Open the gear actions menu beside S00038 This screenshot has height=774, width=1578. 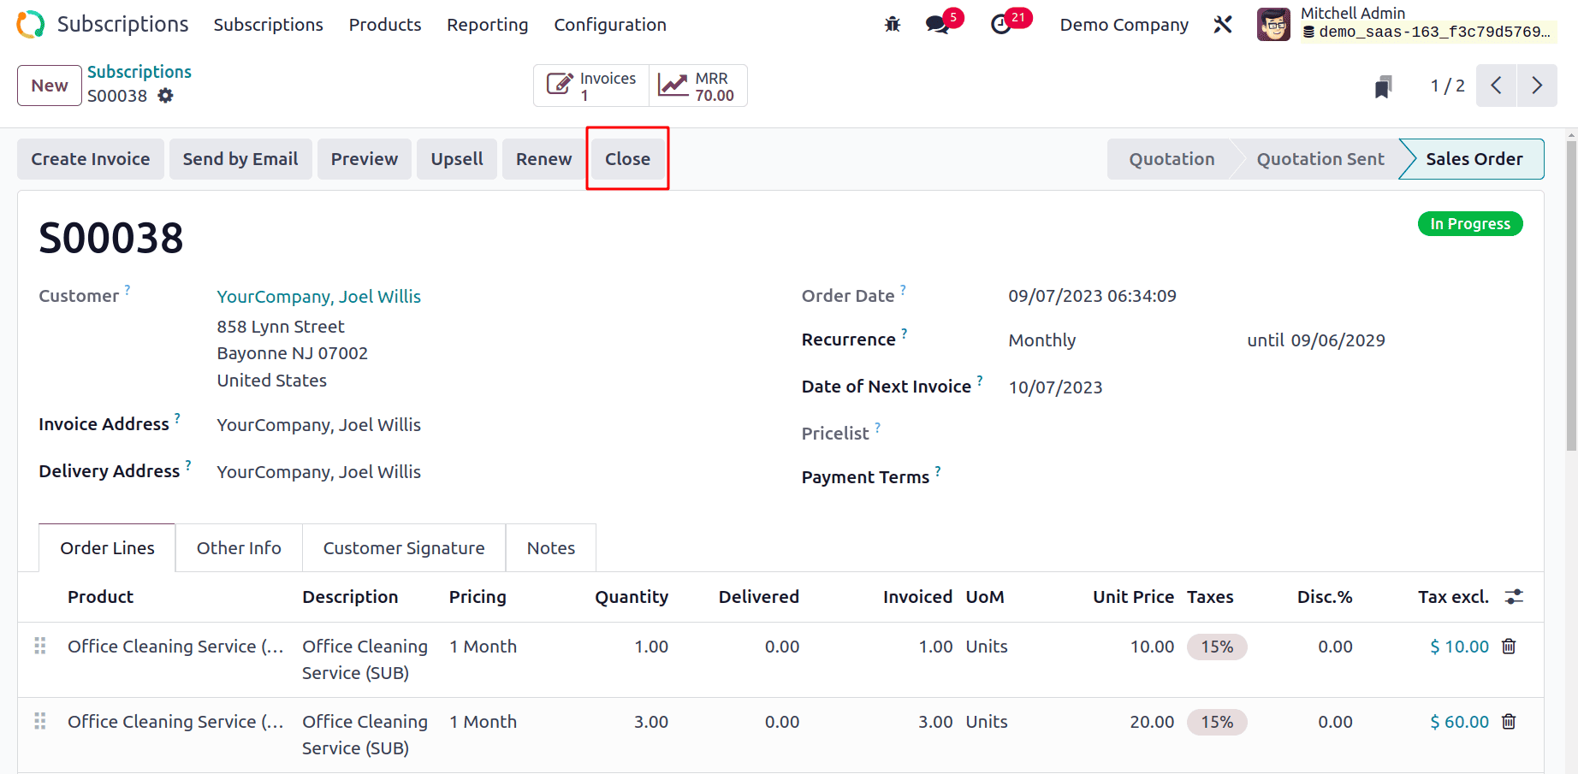[165, 96]
